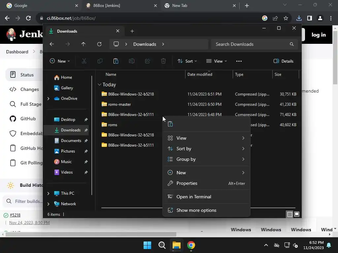
Task: Select Videos in navigation pane
Action: coord(67,172)
